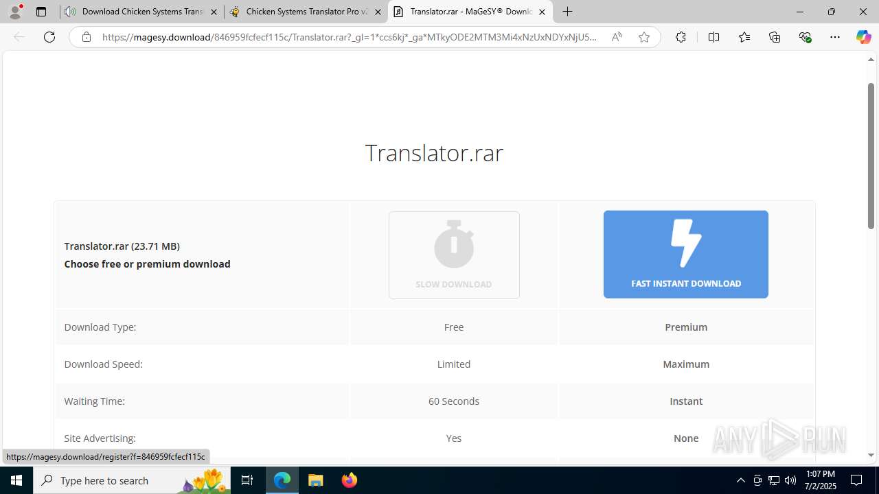Show hidden system tray icons
The height and width of the screenshot is (494, 879).
(740, 480)
